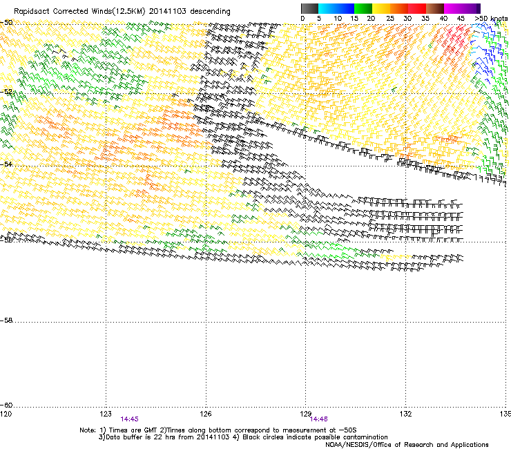Image resolution: width=511 pixels, height=449 pixels.
Task: Click the yellow 20-25 knots legend swatch
Action: (x=381, y=8)
